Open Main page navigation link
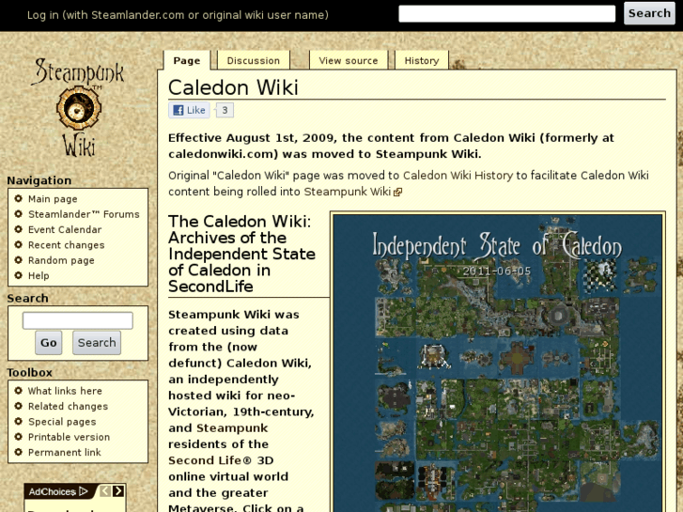The height and width of the screenshot is (512, 683). [53, 199]
